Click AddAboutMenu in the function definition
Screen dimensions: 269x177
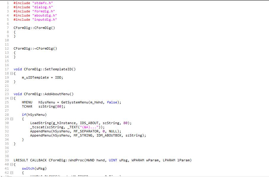tap(57, 94)
